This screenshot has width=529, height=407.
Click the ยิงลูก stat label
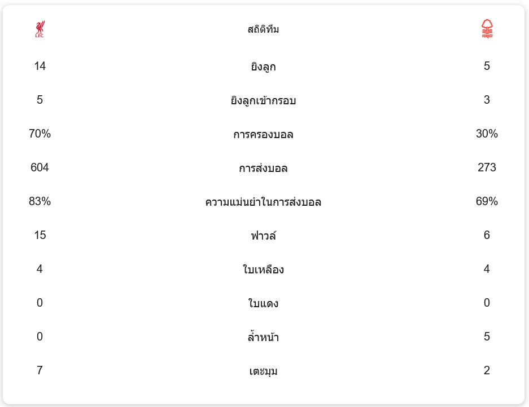pyautogui.click(x=263, y=67)
